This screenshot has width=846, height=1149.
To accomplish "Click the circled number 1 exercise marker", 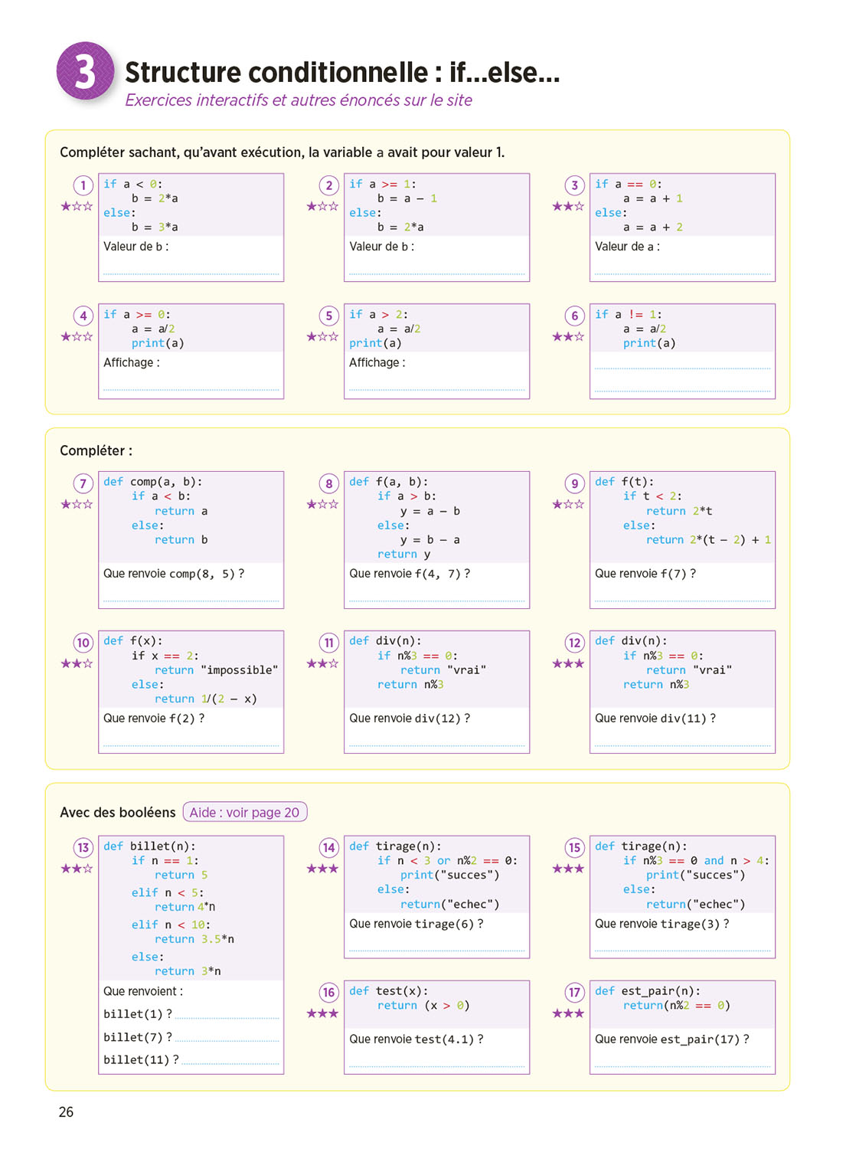I will coord(83,185).
